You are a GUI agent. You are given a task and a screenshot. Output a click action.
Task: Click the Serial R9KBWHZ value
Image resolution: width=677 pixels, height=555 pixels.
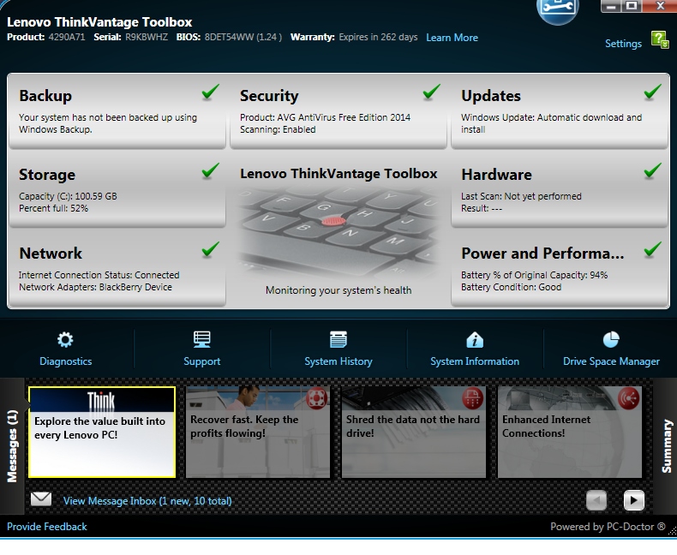click(x=147, y=37)
